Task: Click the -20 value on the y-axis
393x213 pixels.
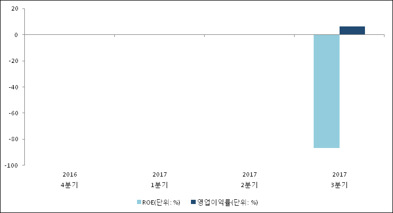Action: 13,61
